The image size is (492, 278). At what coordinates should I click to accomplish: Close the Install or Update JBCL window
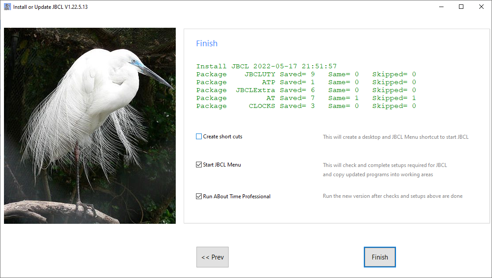(481, 7)
